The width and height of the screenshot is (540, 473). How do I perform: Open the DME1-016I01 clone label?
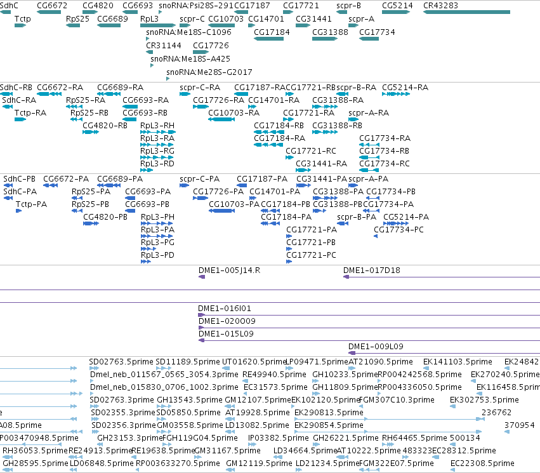pyautogui.click(x=225, y=309)
